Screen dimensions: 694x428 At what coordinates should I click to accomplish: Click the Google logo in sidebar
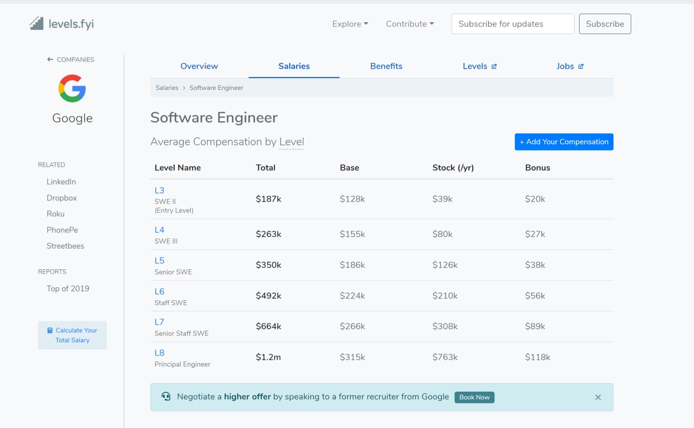tap(72, 88)
